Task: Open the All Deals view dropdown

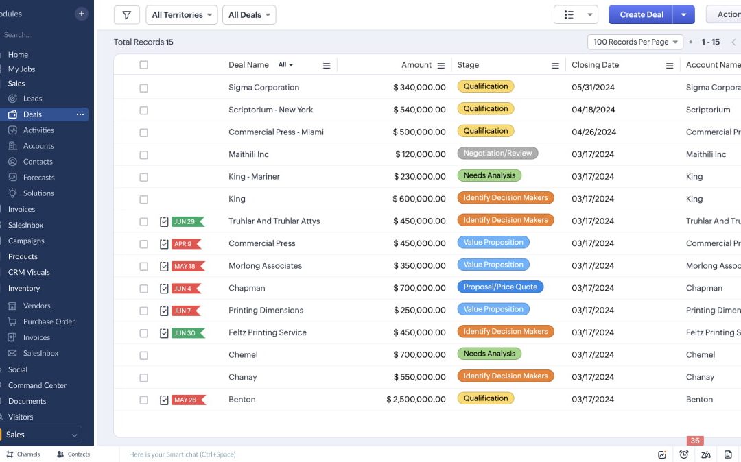Action: [x=249, y=15]
